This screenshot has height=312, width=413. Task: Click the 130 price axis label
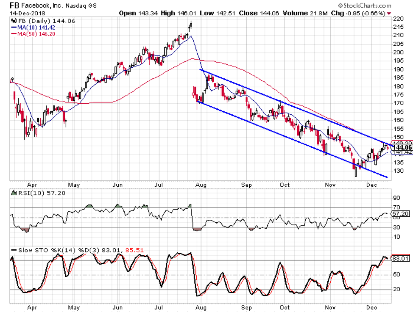pos(398,171)
